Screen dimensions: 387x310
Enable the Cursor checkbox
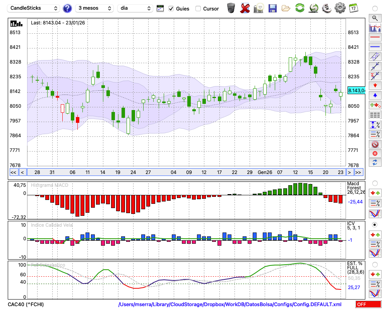(198, 9)
